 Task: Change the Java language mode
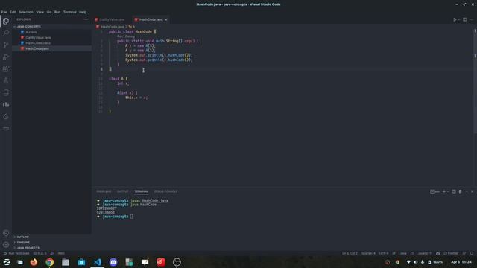tap(403, 253)
